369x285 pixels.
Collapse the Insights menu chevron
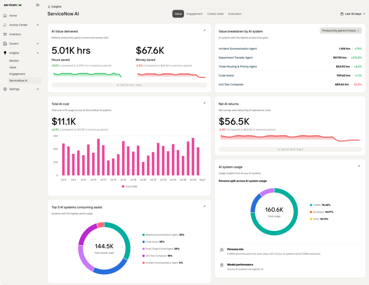click(x=38, y=53)
